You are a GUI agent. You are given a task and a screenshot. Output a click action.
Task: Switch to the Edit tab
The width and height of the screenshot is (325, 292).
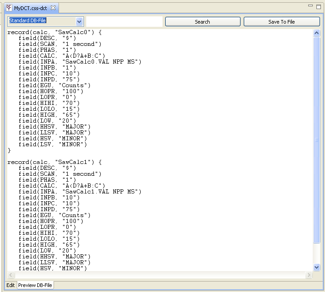(10, 285)
